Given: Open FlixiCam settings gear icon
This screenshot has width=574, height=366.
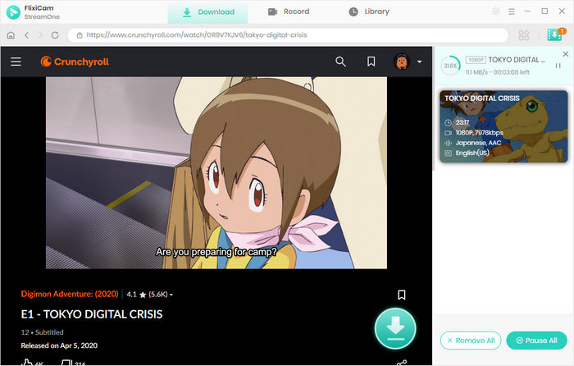Looking at the screenshot, I should click(496, 11).
